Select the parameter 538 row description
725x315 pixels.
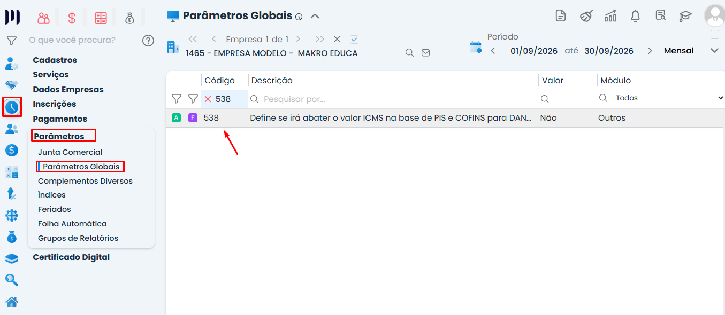click(x=391, y=118)
